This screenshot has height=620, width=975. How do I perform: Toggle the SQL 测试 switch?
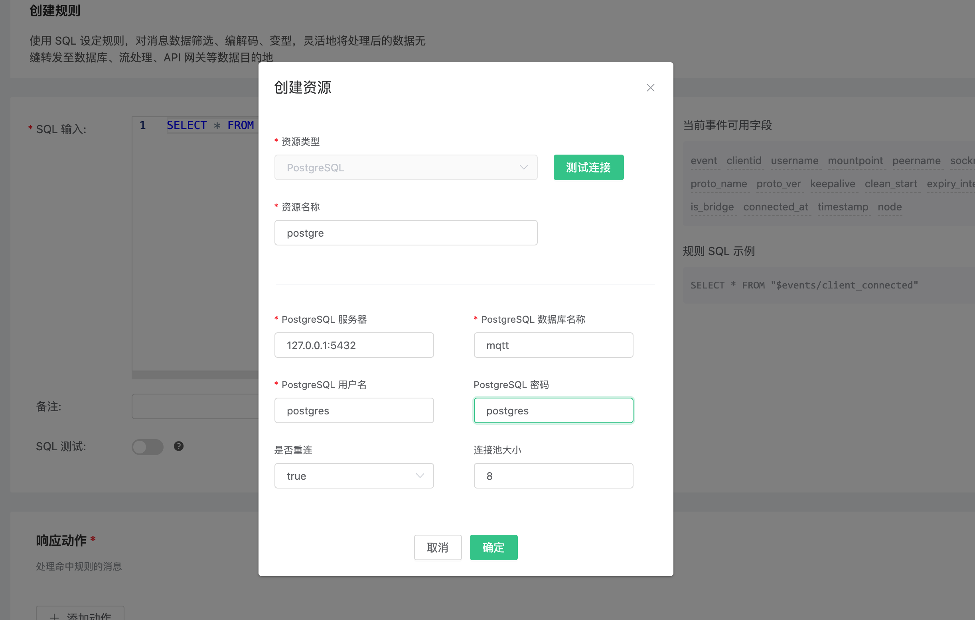click(147, 446)
